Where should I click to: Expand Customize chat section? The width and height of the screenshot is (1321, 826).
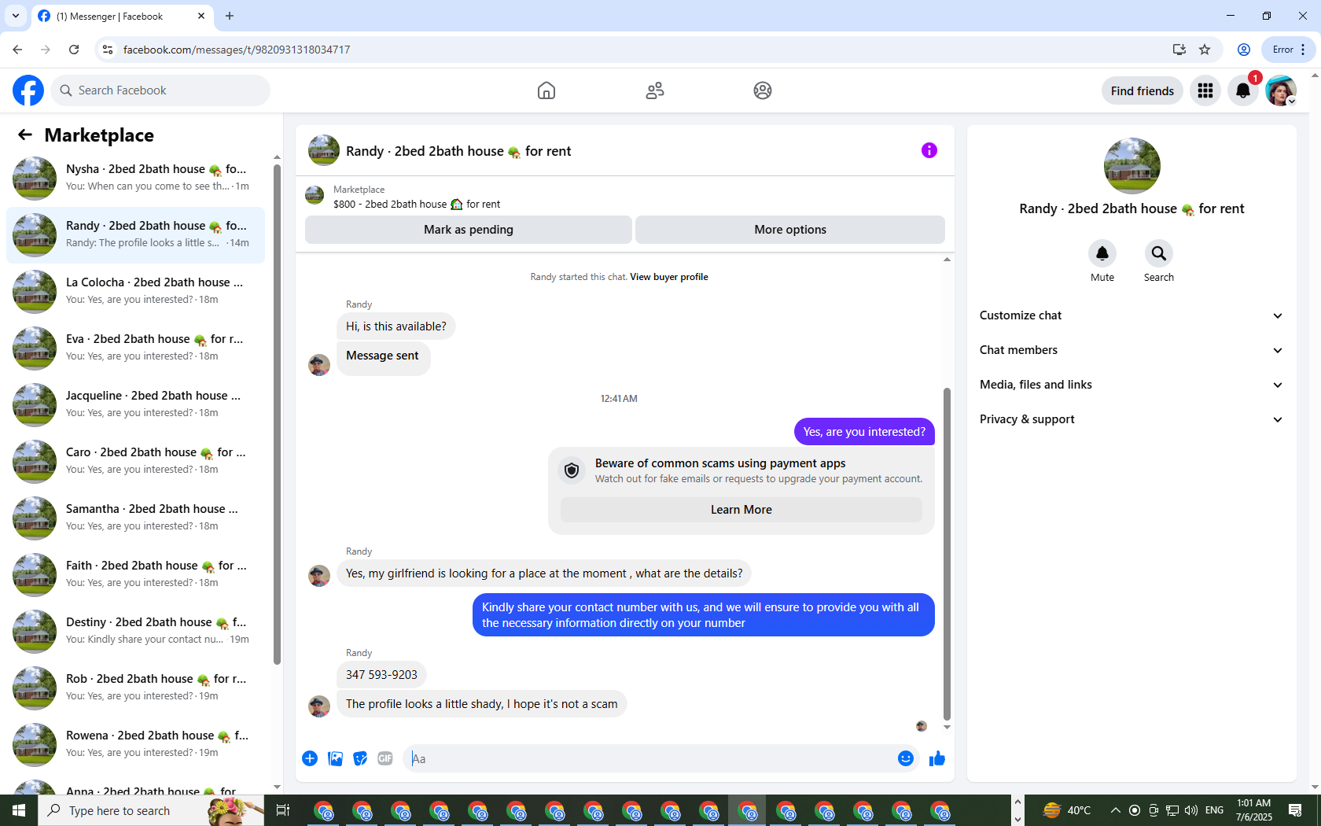[1131, 315]
